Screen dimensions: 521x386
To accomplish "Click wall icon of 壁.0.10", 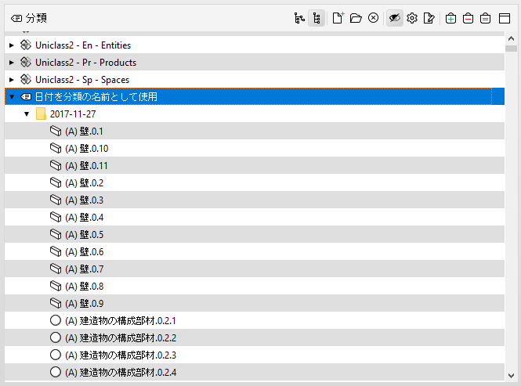I will tap(56, 148).
